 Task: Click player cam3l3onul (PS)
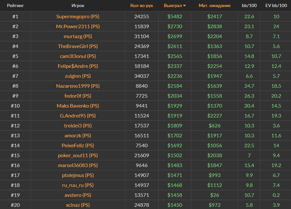pos(78,56)
